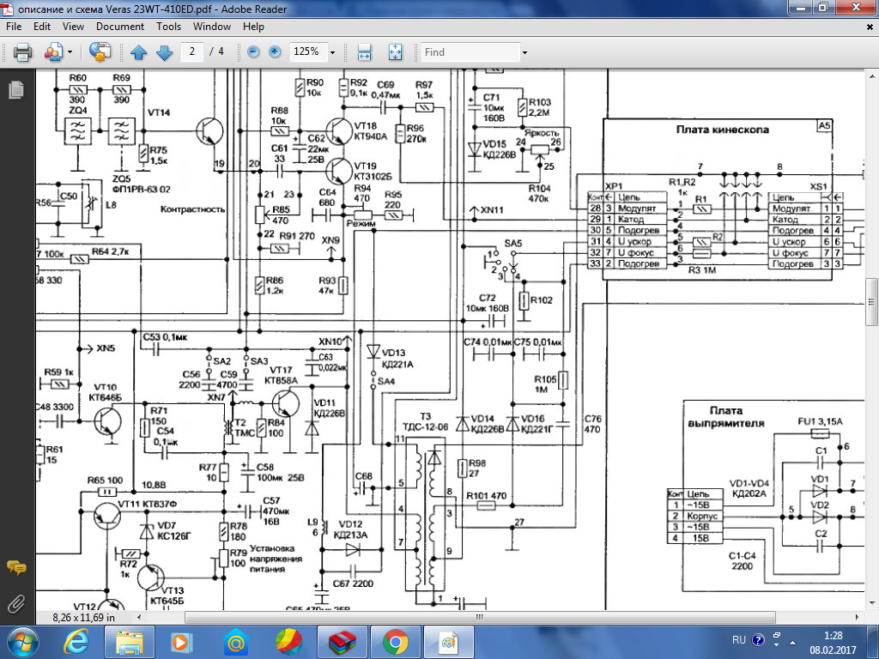
Task: Open the Document menu
Action: pyautogui.click(x=119, y=27)
